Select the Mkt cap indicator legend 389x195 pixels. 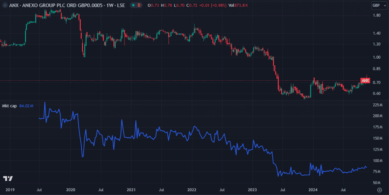[10, 106]
